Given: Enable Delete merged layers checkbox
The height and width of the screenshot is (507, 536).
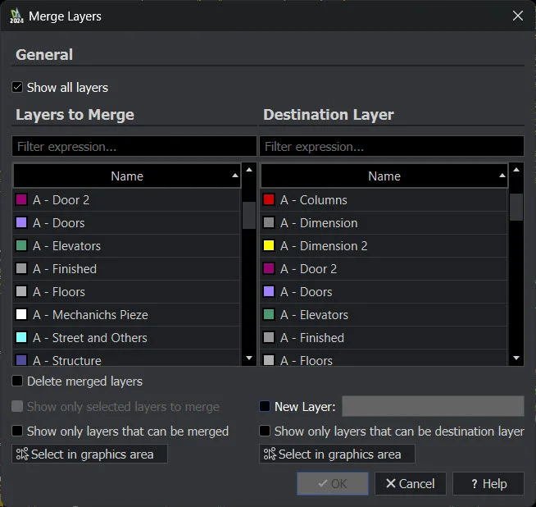Looking at the screenshot, I should [x=18, y=381].
